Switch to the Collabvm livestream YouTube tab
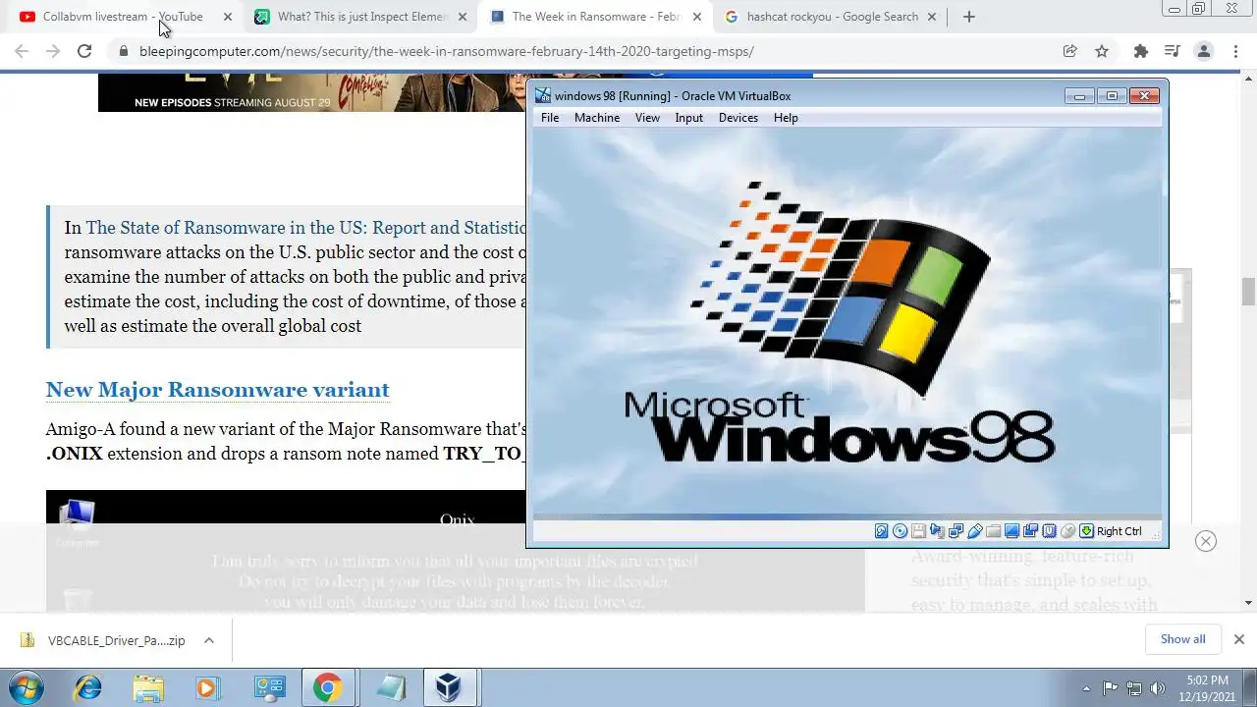The width and height of the screenshot is (1257, 707). point(123,17)
